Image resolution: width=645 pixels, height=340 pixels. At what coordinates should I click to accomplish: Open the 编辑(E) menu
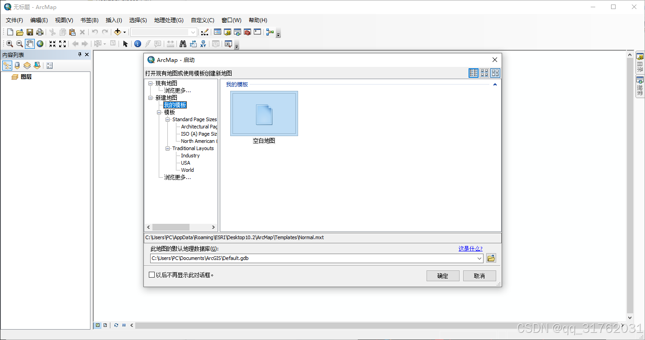tap(39, 20)
